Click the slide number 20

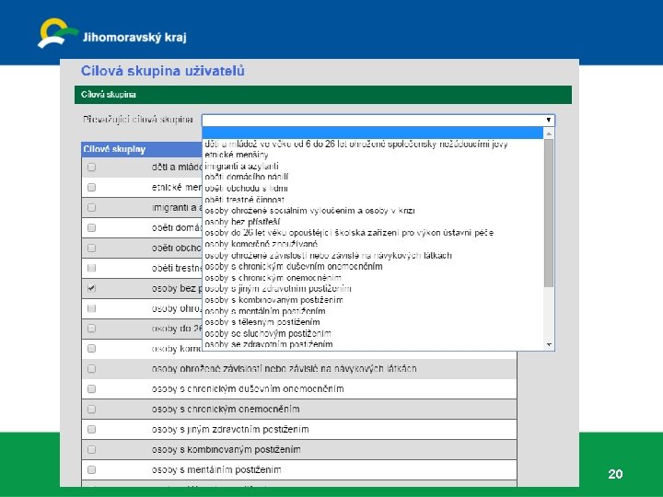click(615, 474)
